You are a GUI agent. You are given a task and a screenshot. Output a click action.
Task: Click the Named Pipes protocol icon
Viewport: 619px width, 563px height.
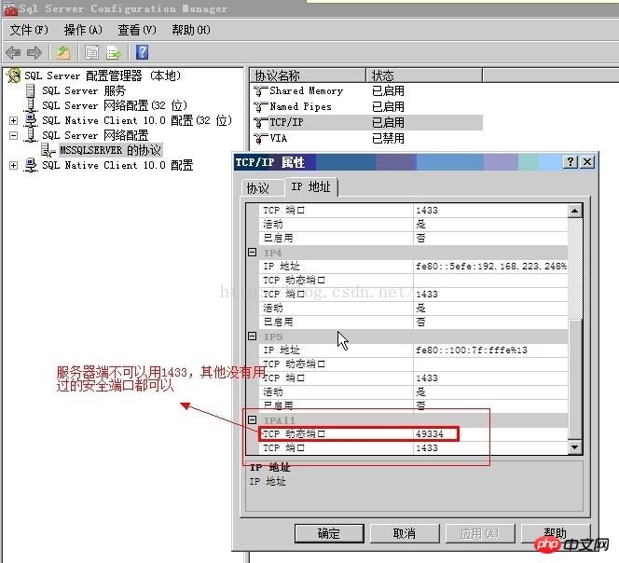(x=260, y=106)
